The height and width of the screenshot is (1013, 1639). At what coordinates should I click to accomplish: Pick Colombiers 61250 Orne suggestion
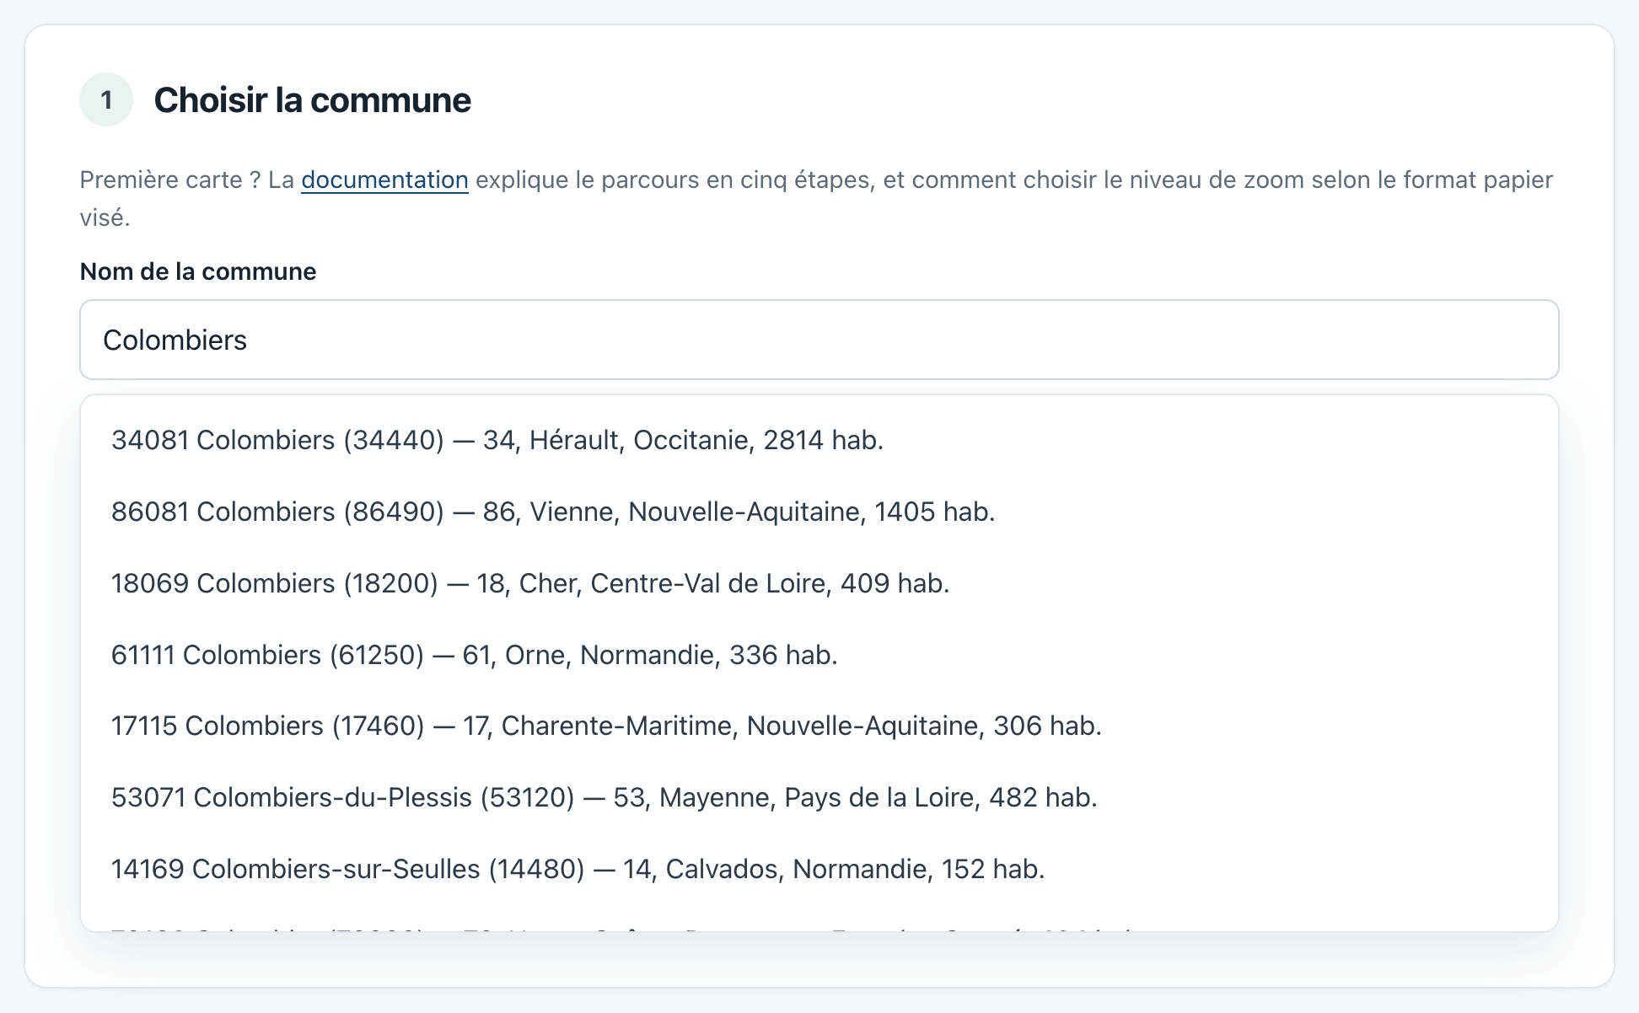point(819,655)
